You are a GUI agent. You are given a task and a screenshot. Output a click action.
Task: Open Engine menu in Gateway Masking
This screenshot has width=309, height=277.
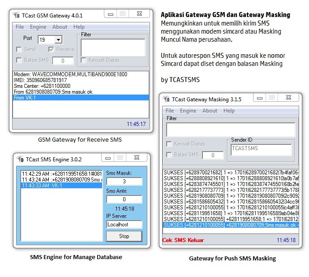pos(188,111)
